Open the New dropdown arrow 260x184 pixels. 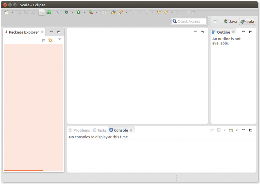(12, 12)
